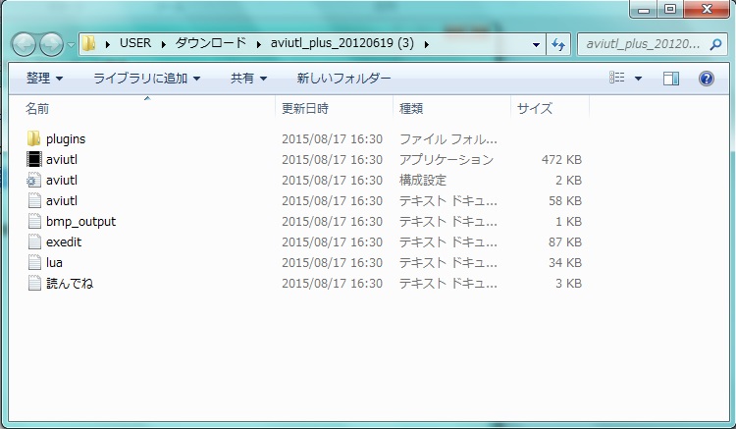Click the bmp_output file name
Screen dimensions: 736x429
click(80, 222)
